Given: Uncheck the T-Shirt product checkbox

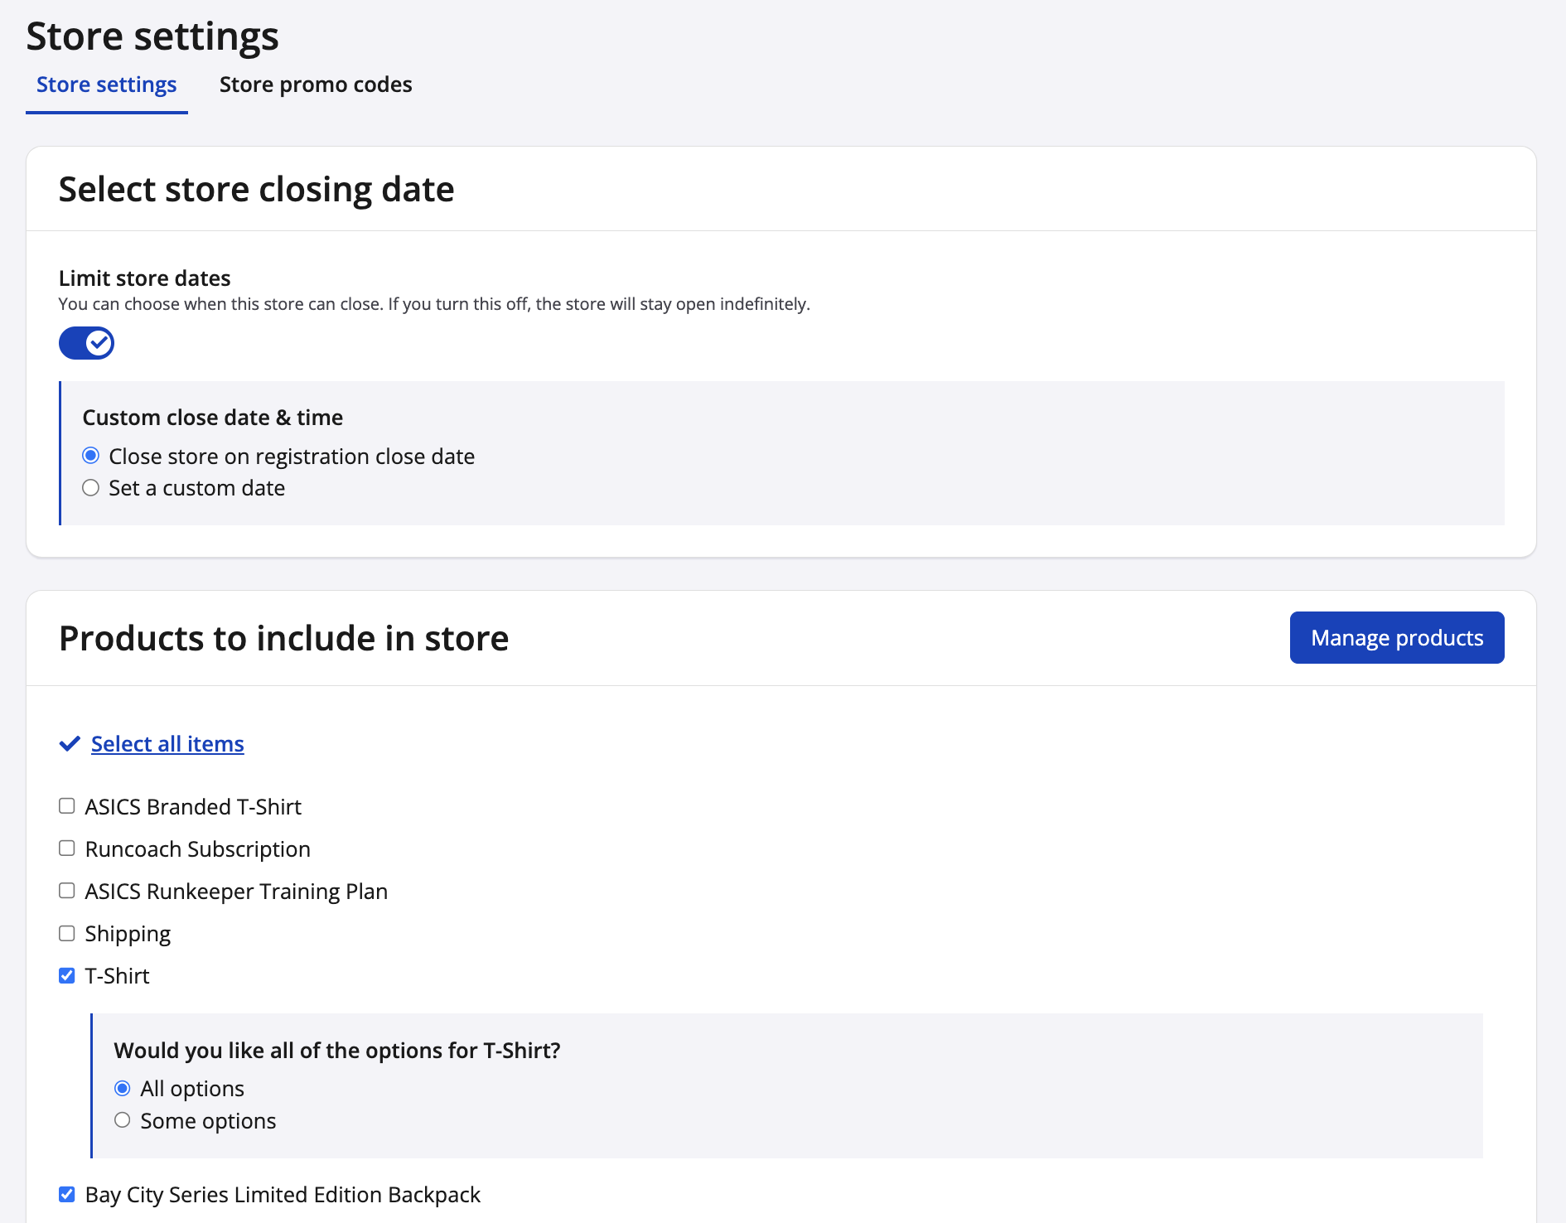Looking at the screenshot, I should tap(67, 976).
